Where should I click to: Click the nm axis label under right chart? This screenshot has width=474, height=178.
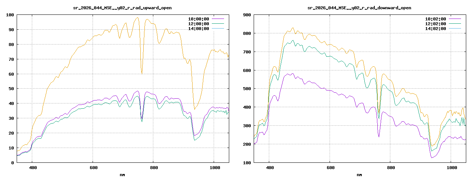pyautogui.click(x=359, y=174)
